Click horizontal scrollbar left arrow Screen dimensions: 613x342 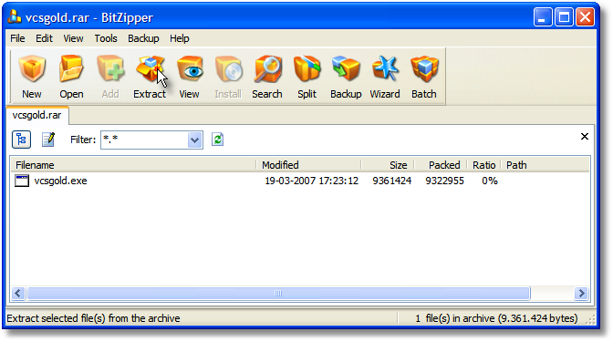coord(18,293)
